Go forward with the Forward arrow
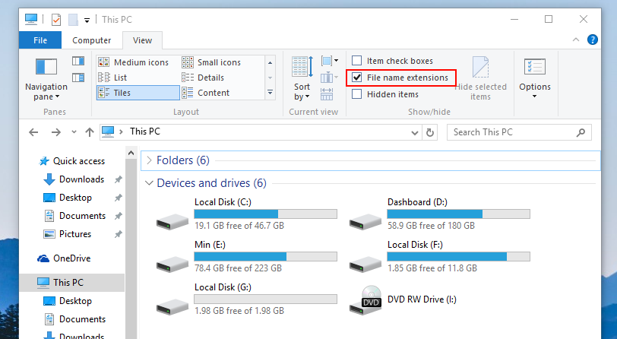This screenshot has height=339, width=617. tap(56, 132)
